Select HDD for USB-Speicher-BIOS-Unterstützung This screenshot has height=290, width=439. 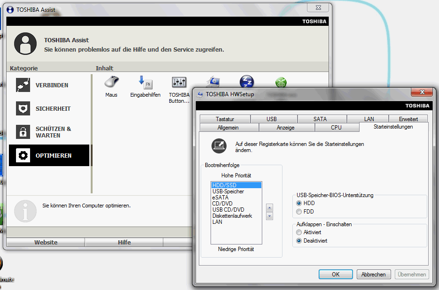pyautogui.click(x=299, y=203)
